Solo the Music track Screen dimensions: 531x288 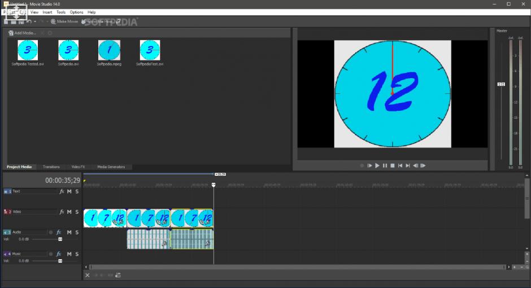click(x=77, y=254)
